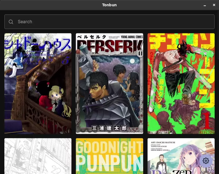The image size is (219, 174).
Task: Open the grey sketch cityscape cover
Action: (38, 156)
